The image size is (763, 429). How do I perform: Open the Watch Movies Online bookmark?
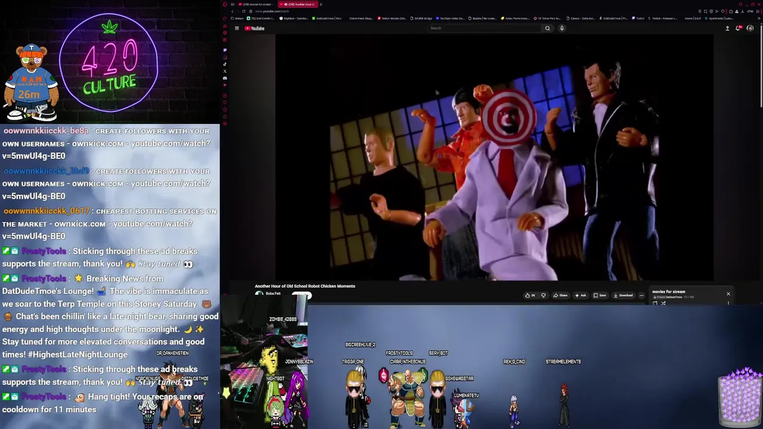[392, 18]
